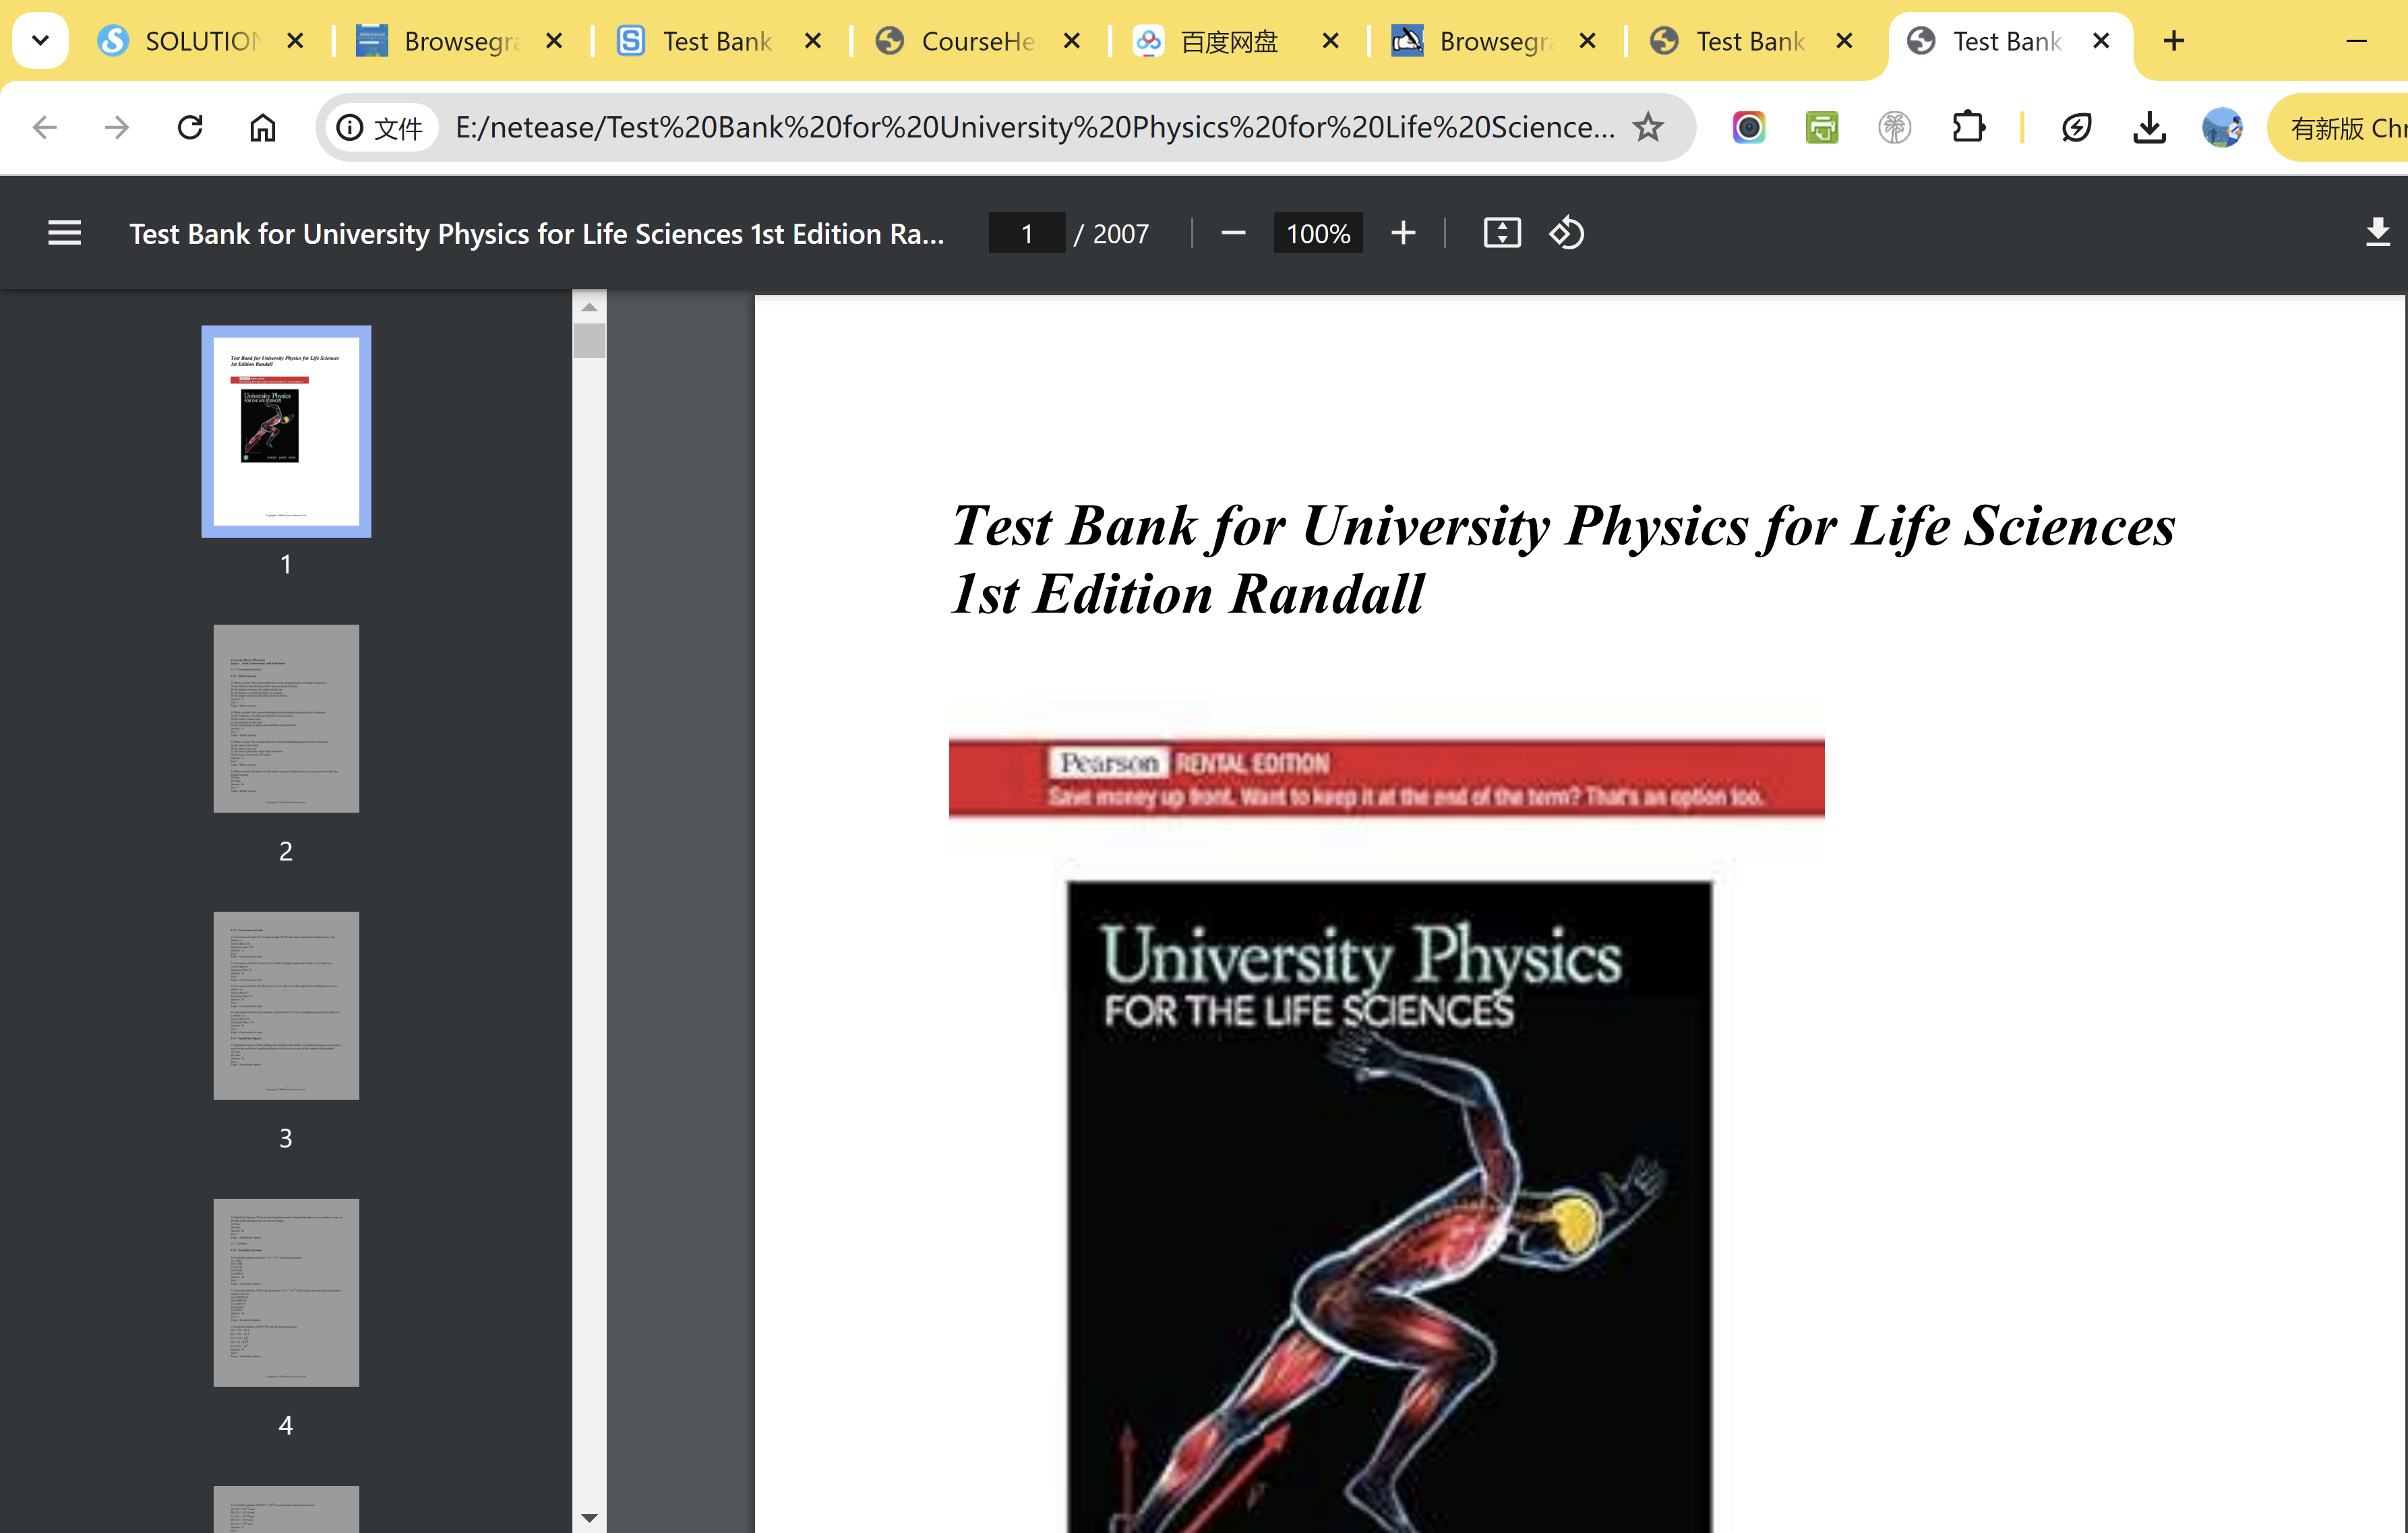Click the thumbnail scrollbar up arrow
Viewport: 2408px width, 1533px height.
590,307
